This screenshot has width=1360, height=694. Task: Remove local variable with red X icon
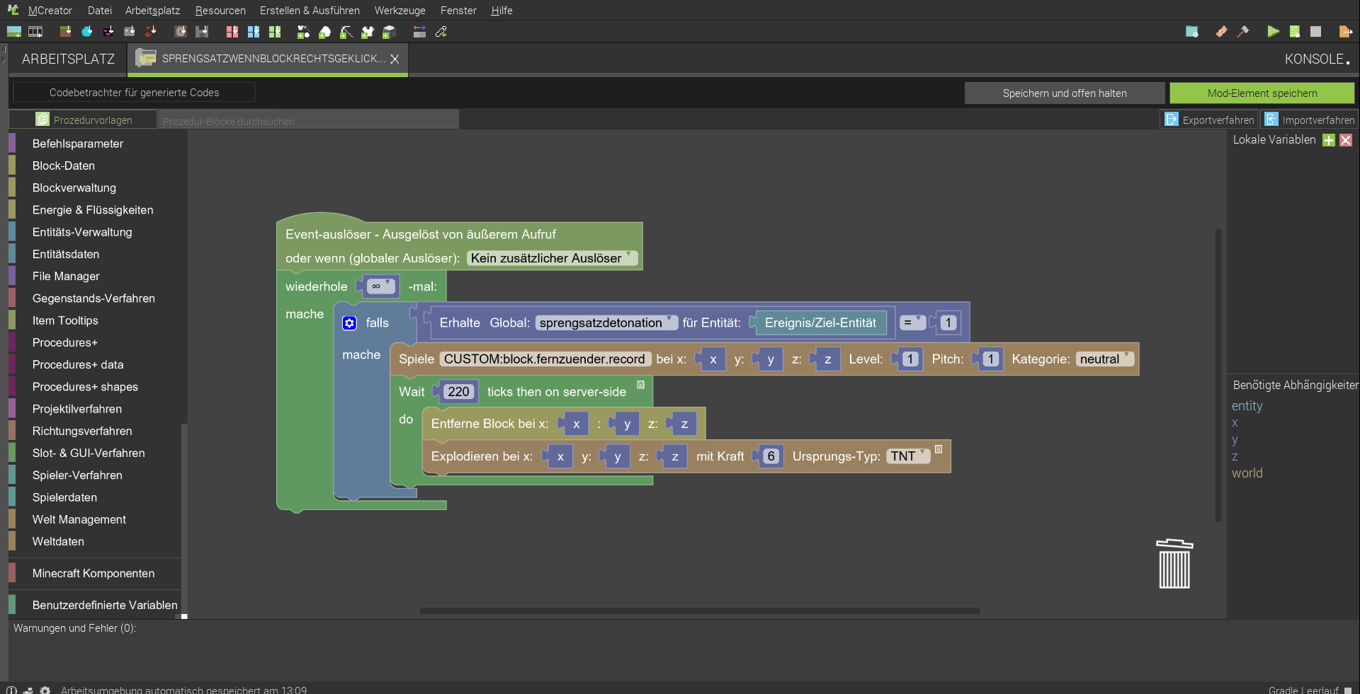[1346, 140]
